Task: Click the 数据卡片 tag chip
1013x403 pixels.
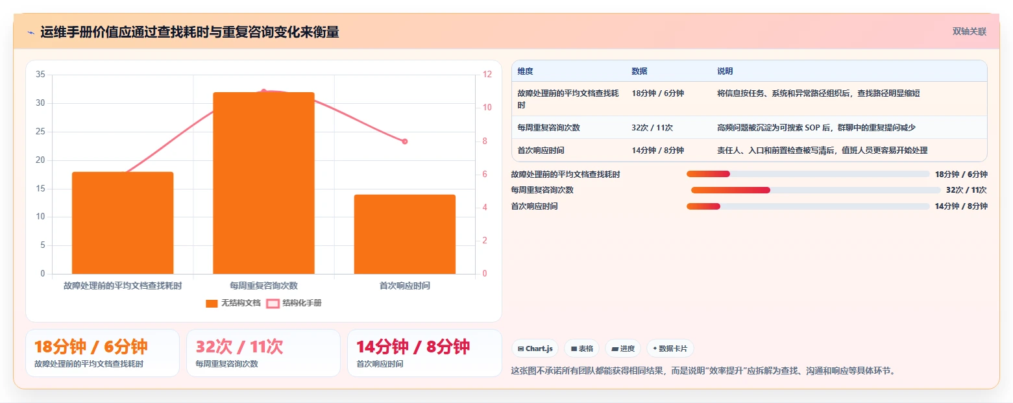Action: pyautogui.click(x=670, y=348)
